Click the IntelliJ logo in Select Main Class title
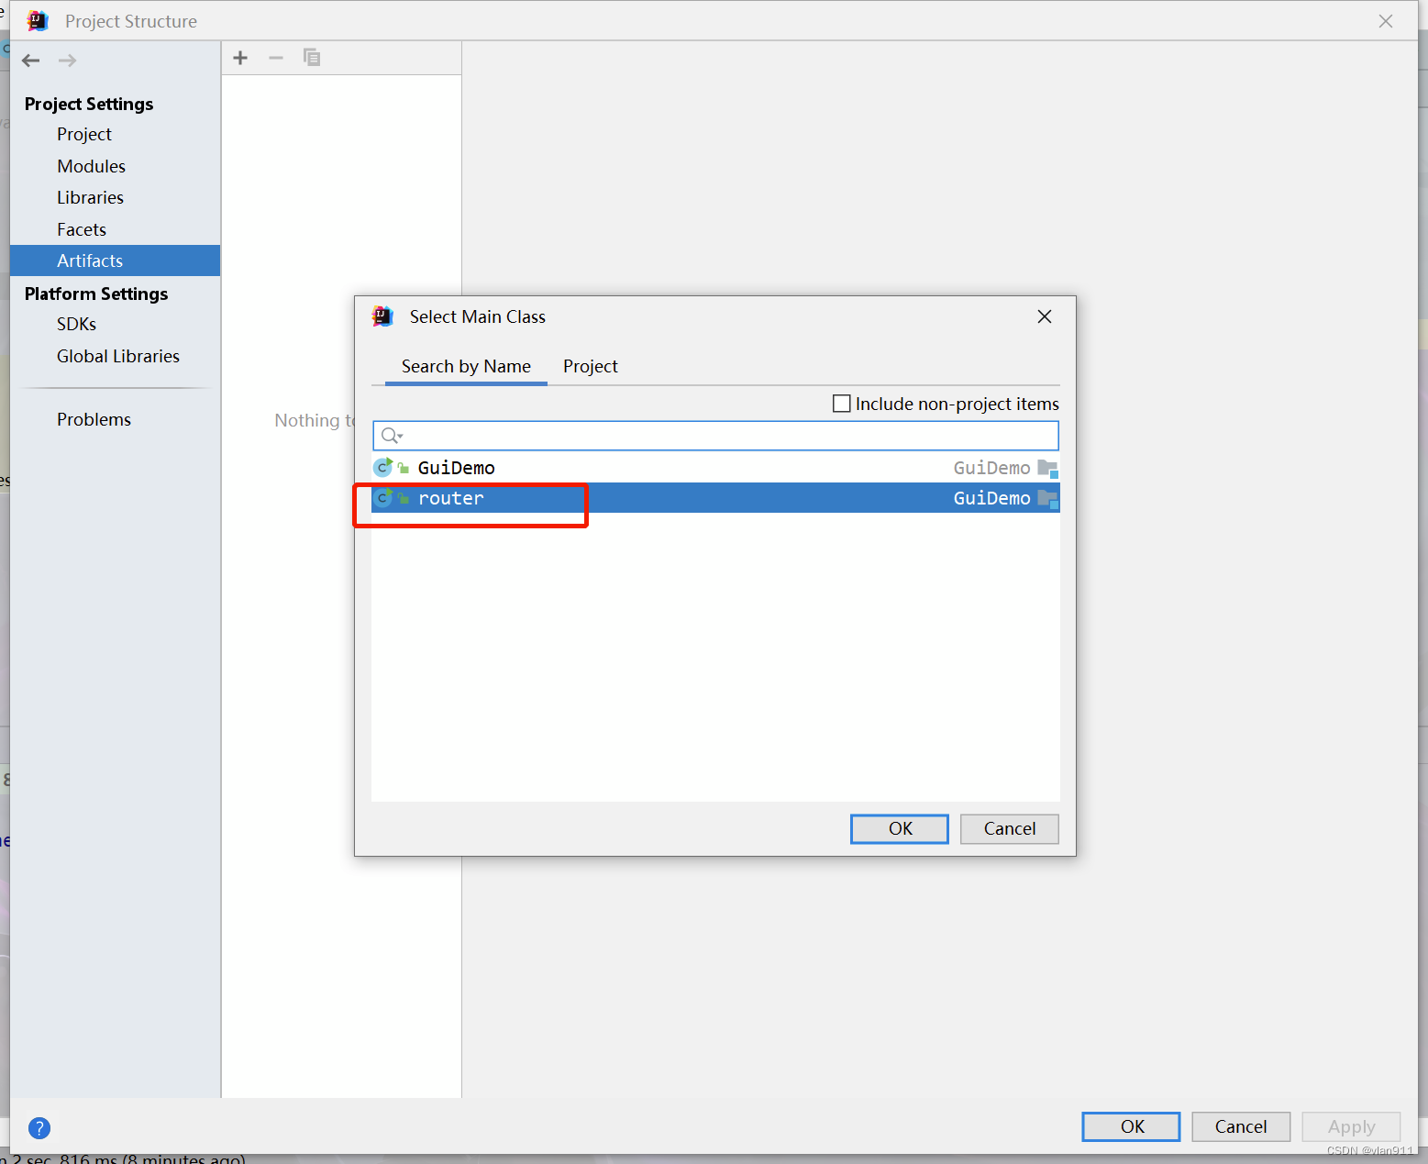This screenshot has height=1164, width=1428. 383,316
